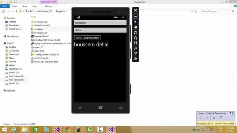The image size is (237, 133).
Task: Close the emulator using the toolbar X
Action: point(136,10)
